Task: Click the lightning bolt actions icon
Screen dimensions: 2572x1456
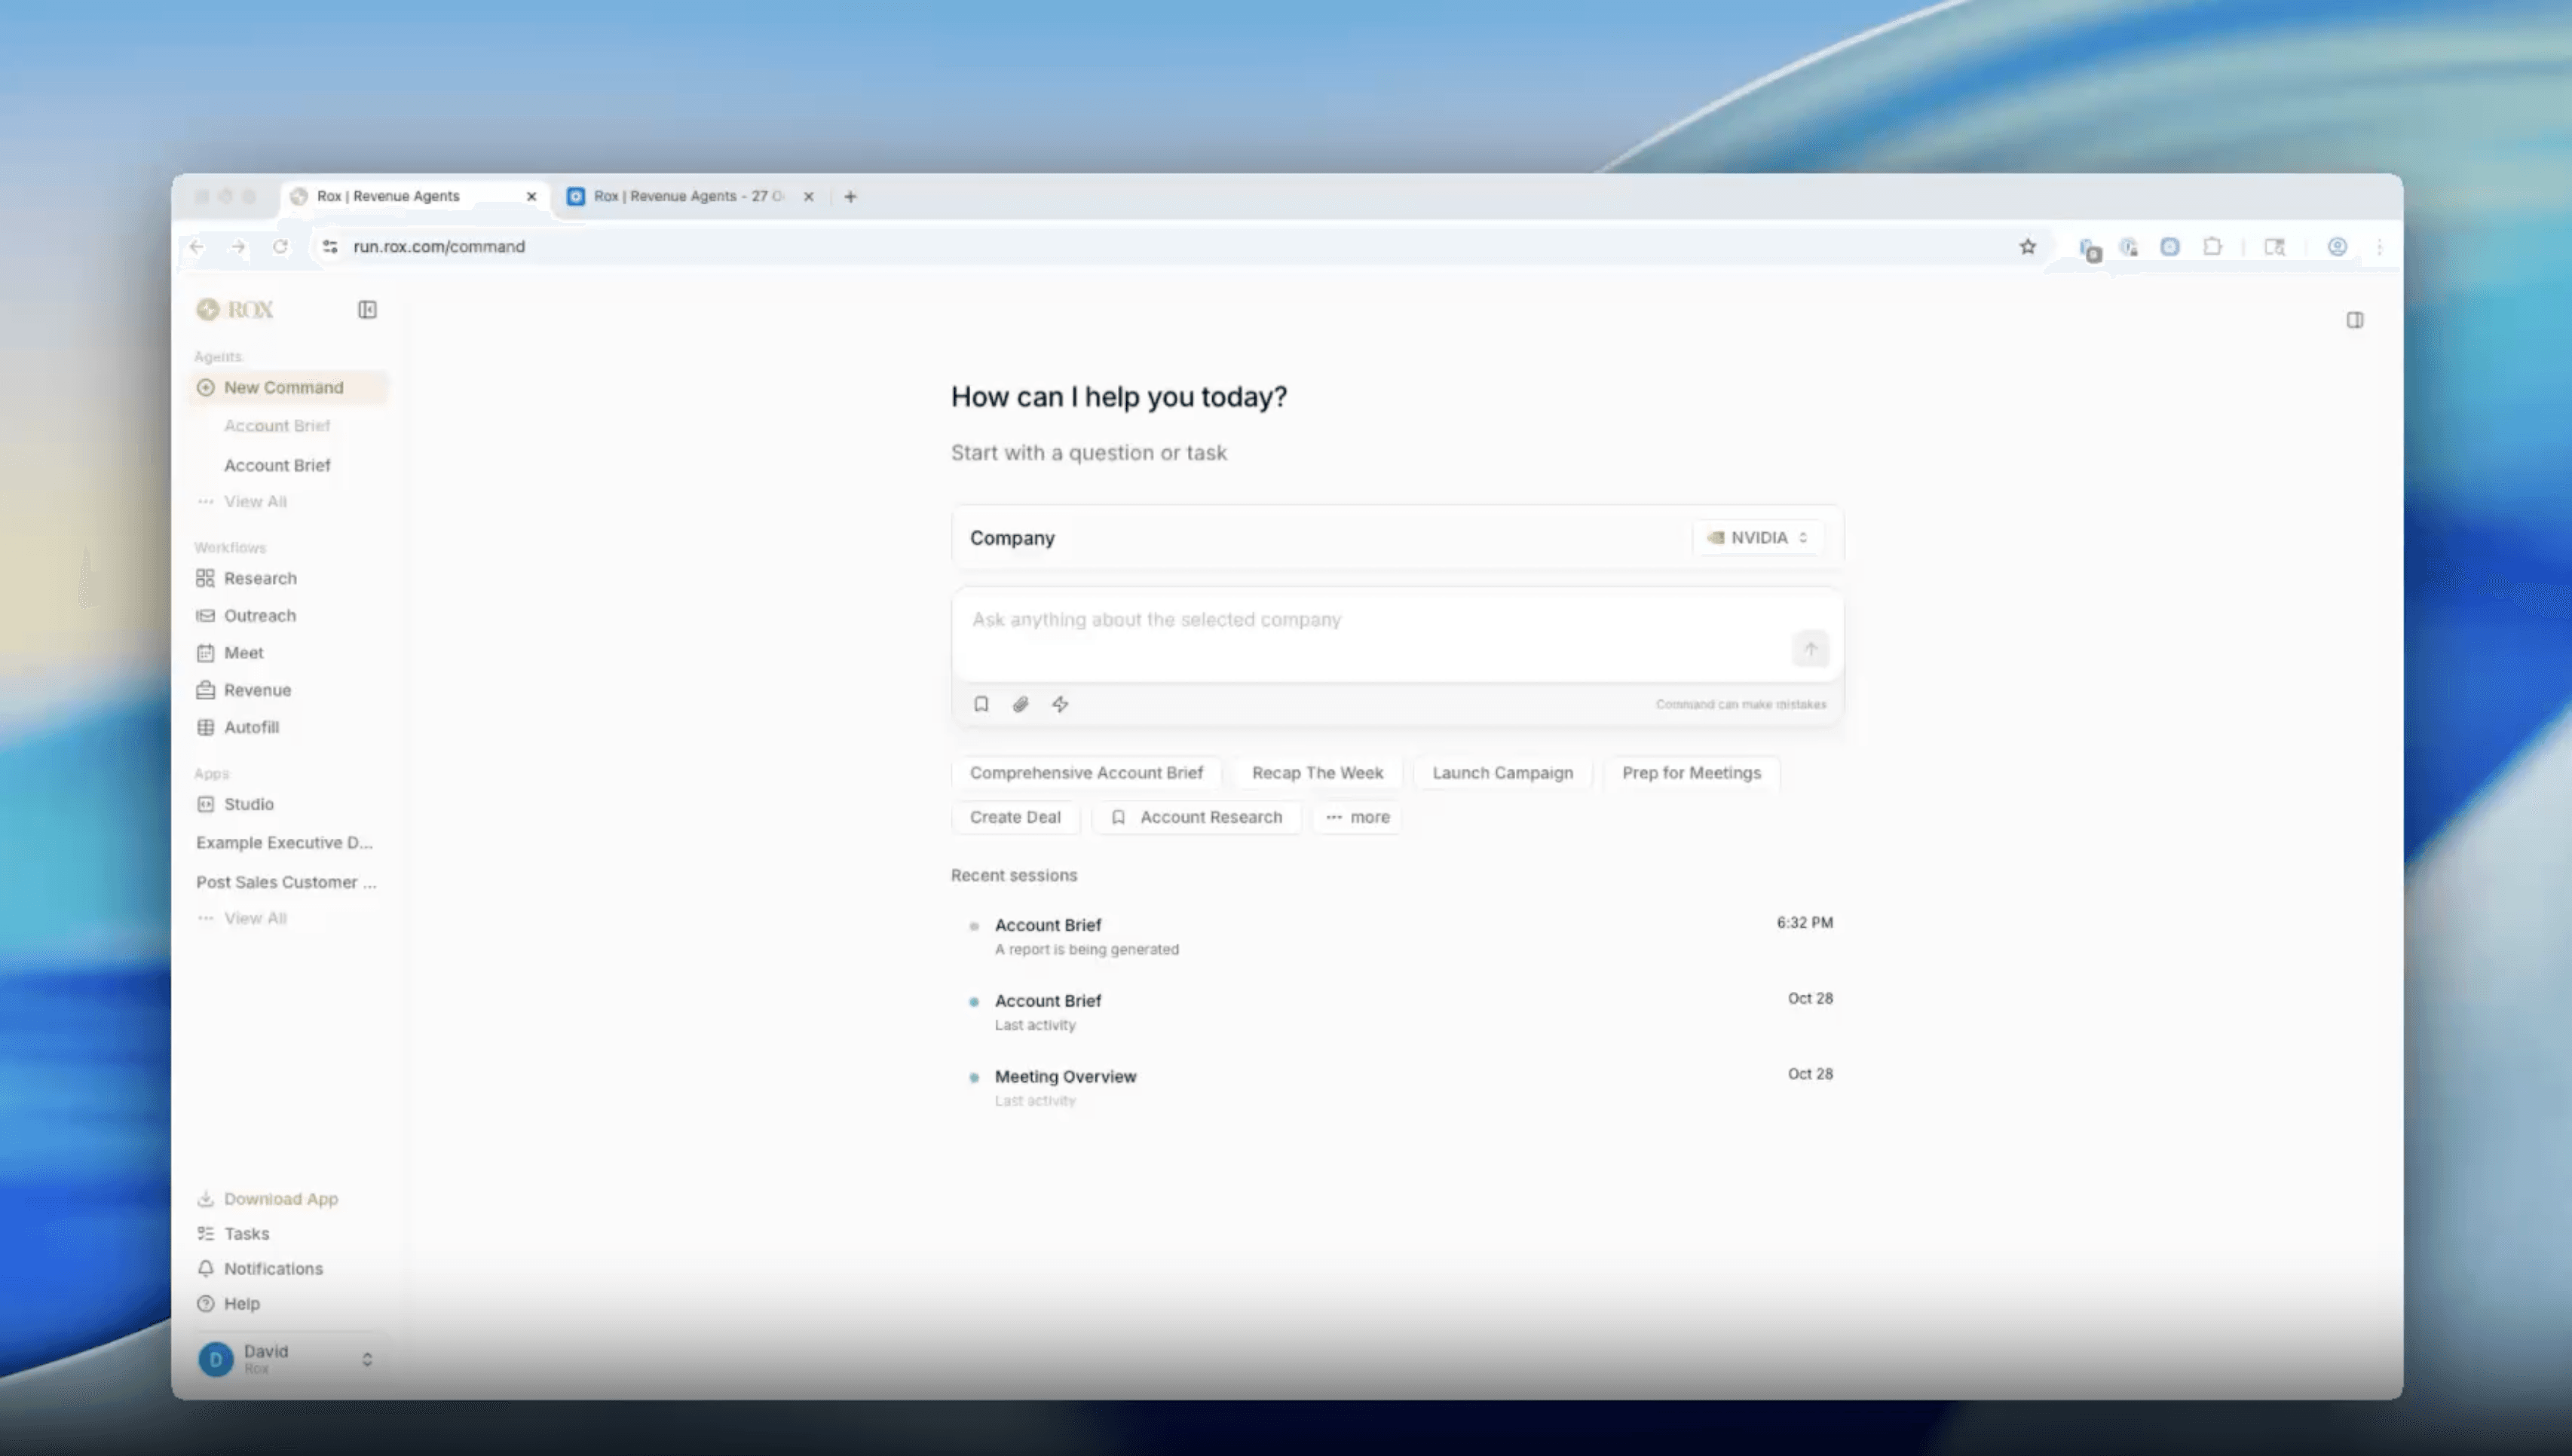Action: click(x=1060, y=704)
